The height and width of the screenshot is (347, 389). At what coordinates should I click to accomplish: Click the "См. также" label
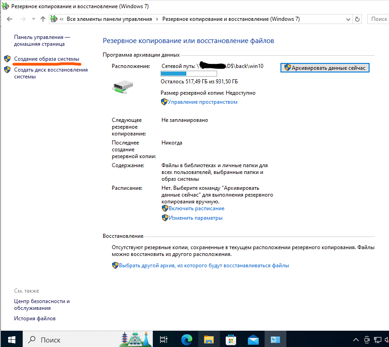[x=26, y=291]
